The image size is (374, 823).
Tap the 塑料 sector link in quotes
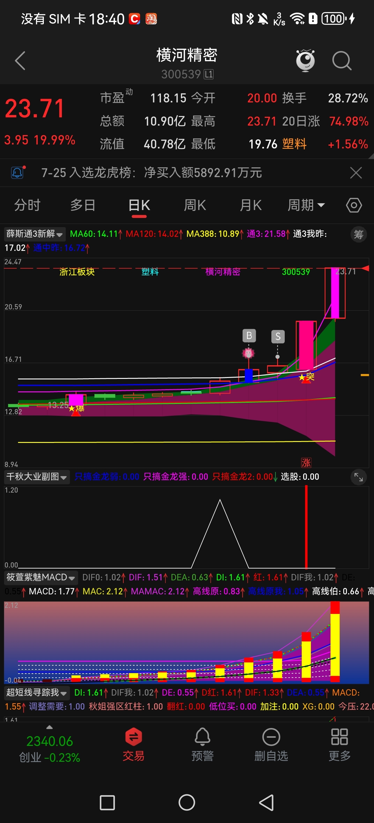pyautogui.click(x=294, y=144)
